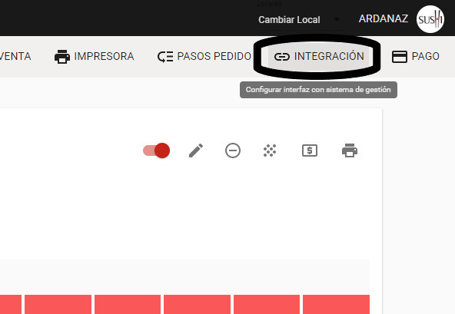Click the steps list icon on PASOS PEDIDO
This screenshot has height=314, width=455.
165,57
